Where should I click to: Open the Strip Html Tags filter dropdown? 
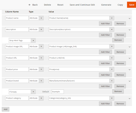[x=22, y=41]
